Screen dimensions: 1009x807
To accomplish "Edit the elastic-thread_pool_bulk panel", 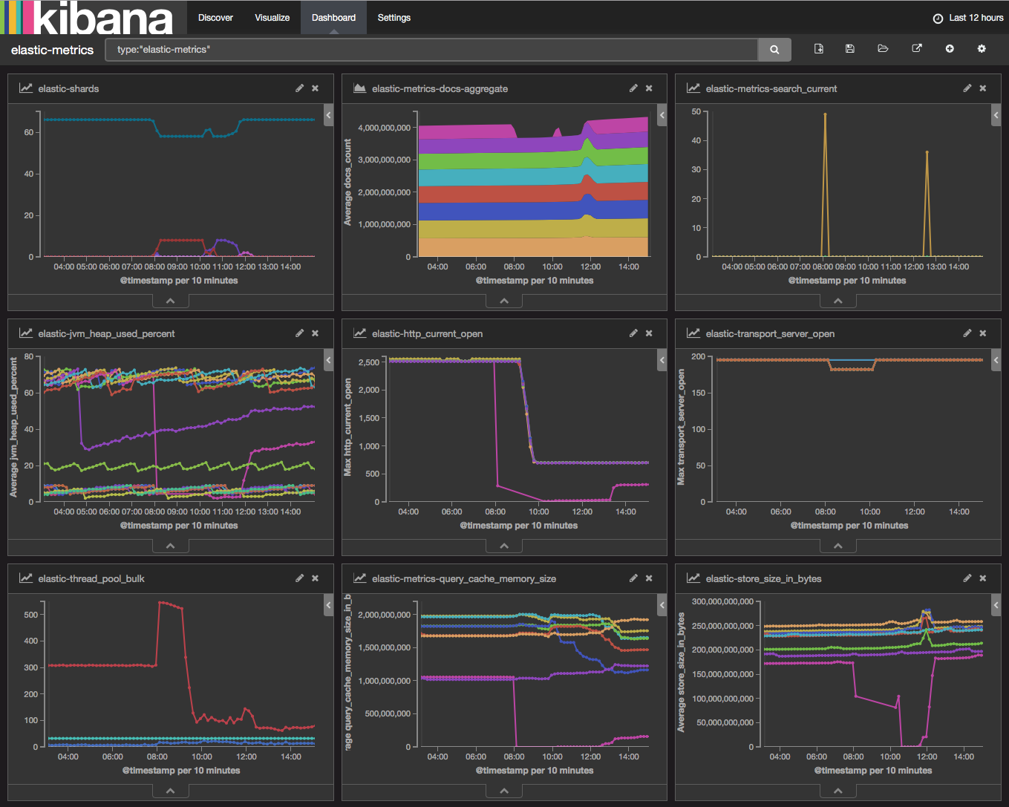I will (300, 578).
